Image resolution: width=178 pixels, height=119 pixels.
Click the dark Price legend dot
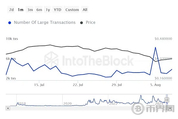[x=82, y=23]
